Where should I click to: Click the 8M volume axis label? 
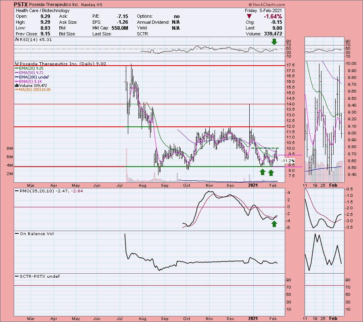[x=10, y=148]
